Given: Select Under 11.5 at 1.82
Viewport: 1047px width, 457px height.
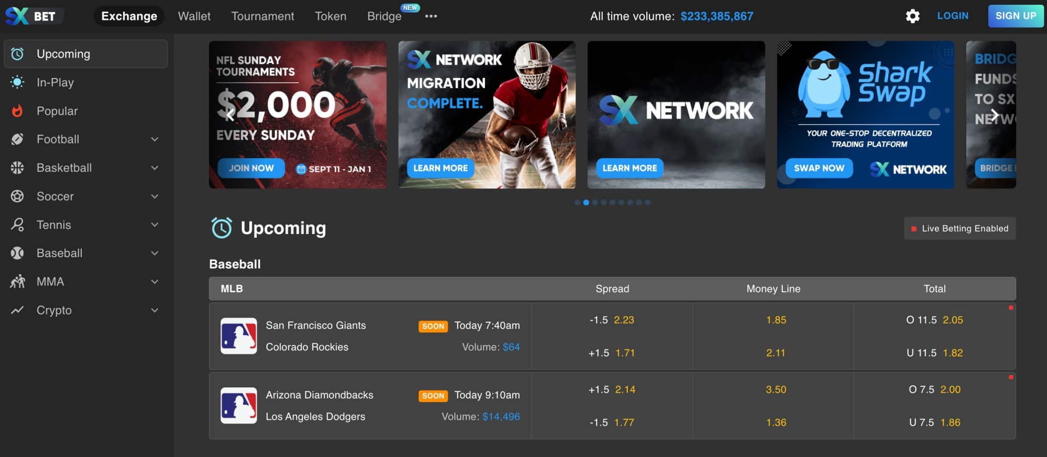Looking at the screenshot, I should (x=934, y=353).
